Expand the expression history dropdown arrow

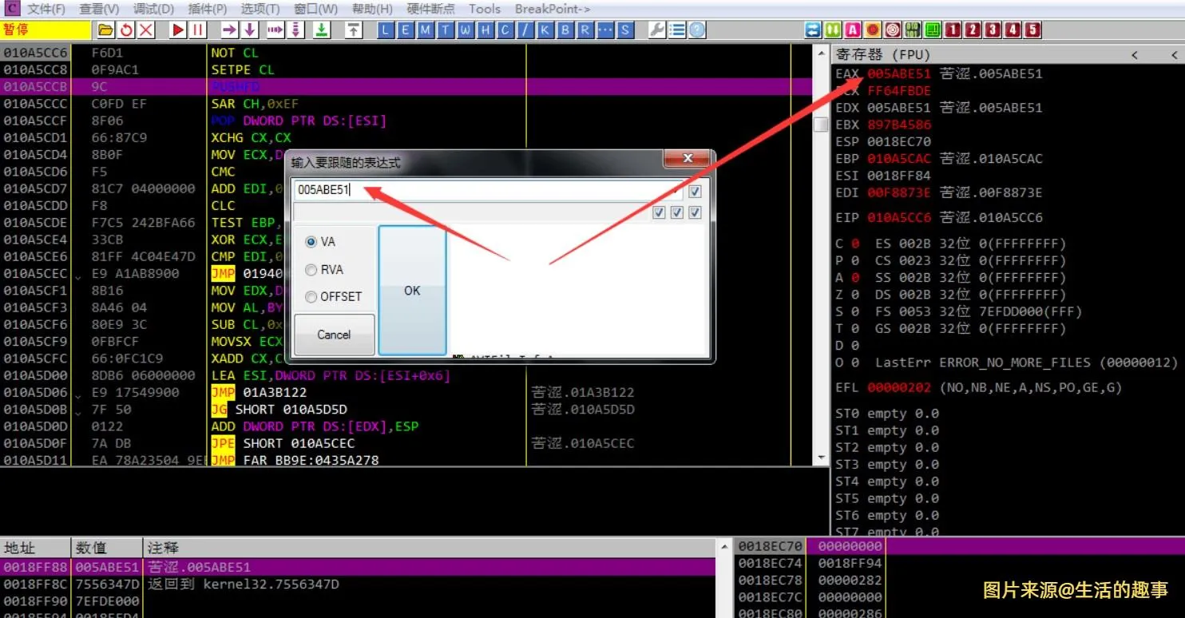(x=677, y=192)
